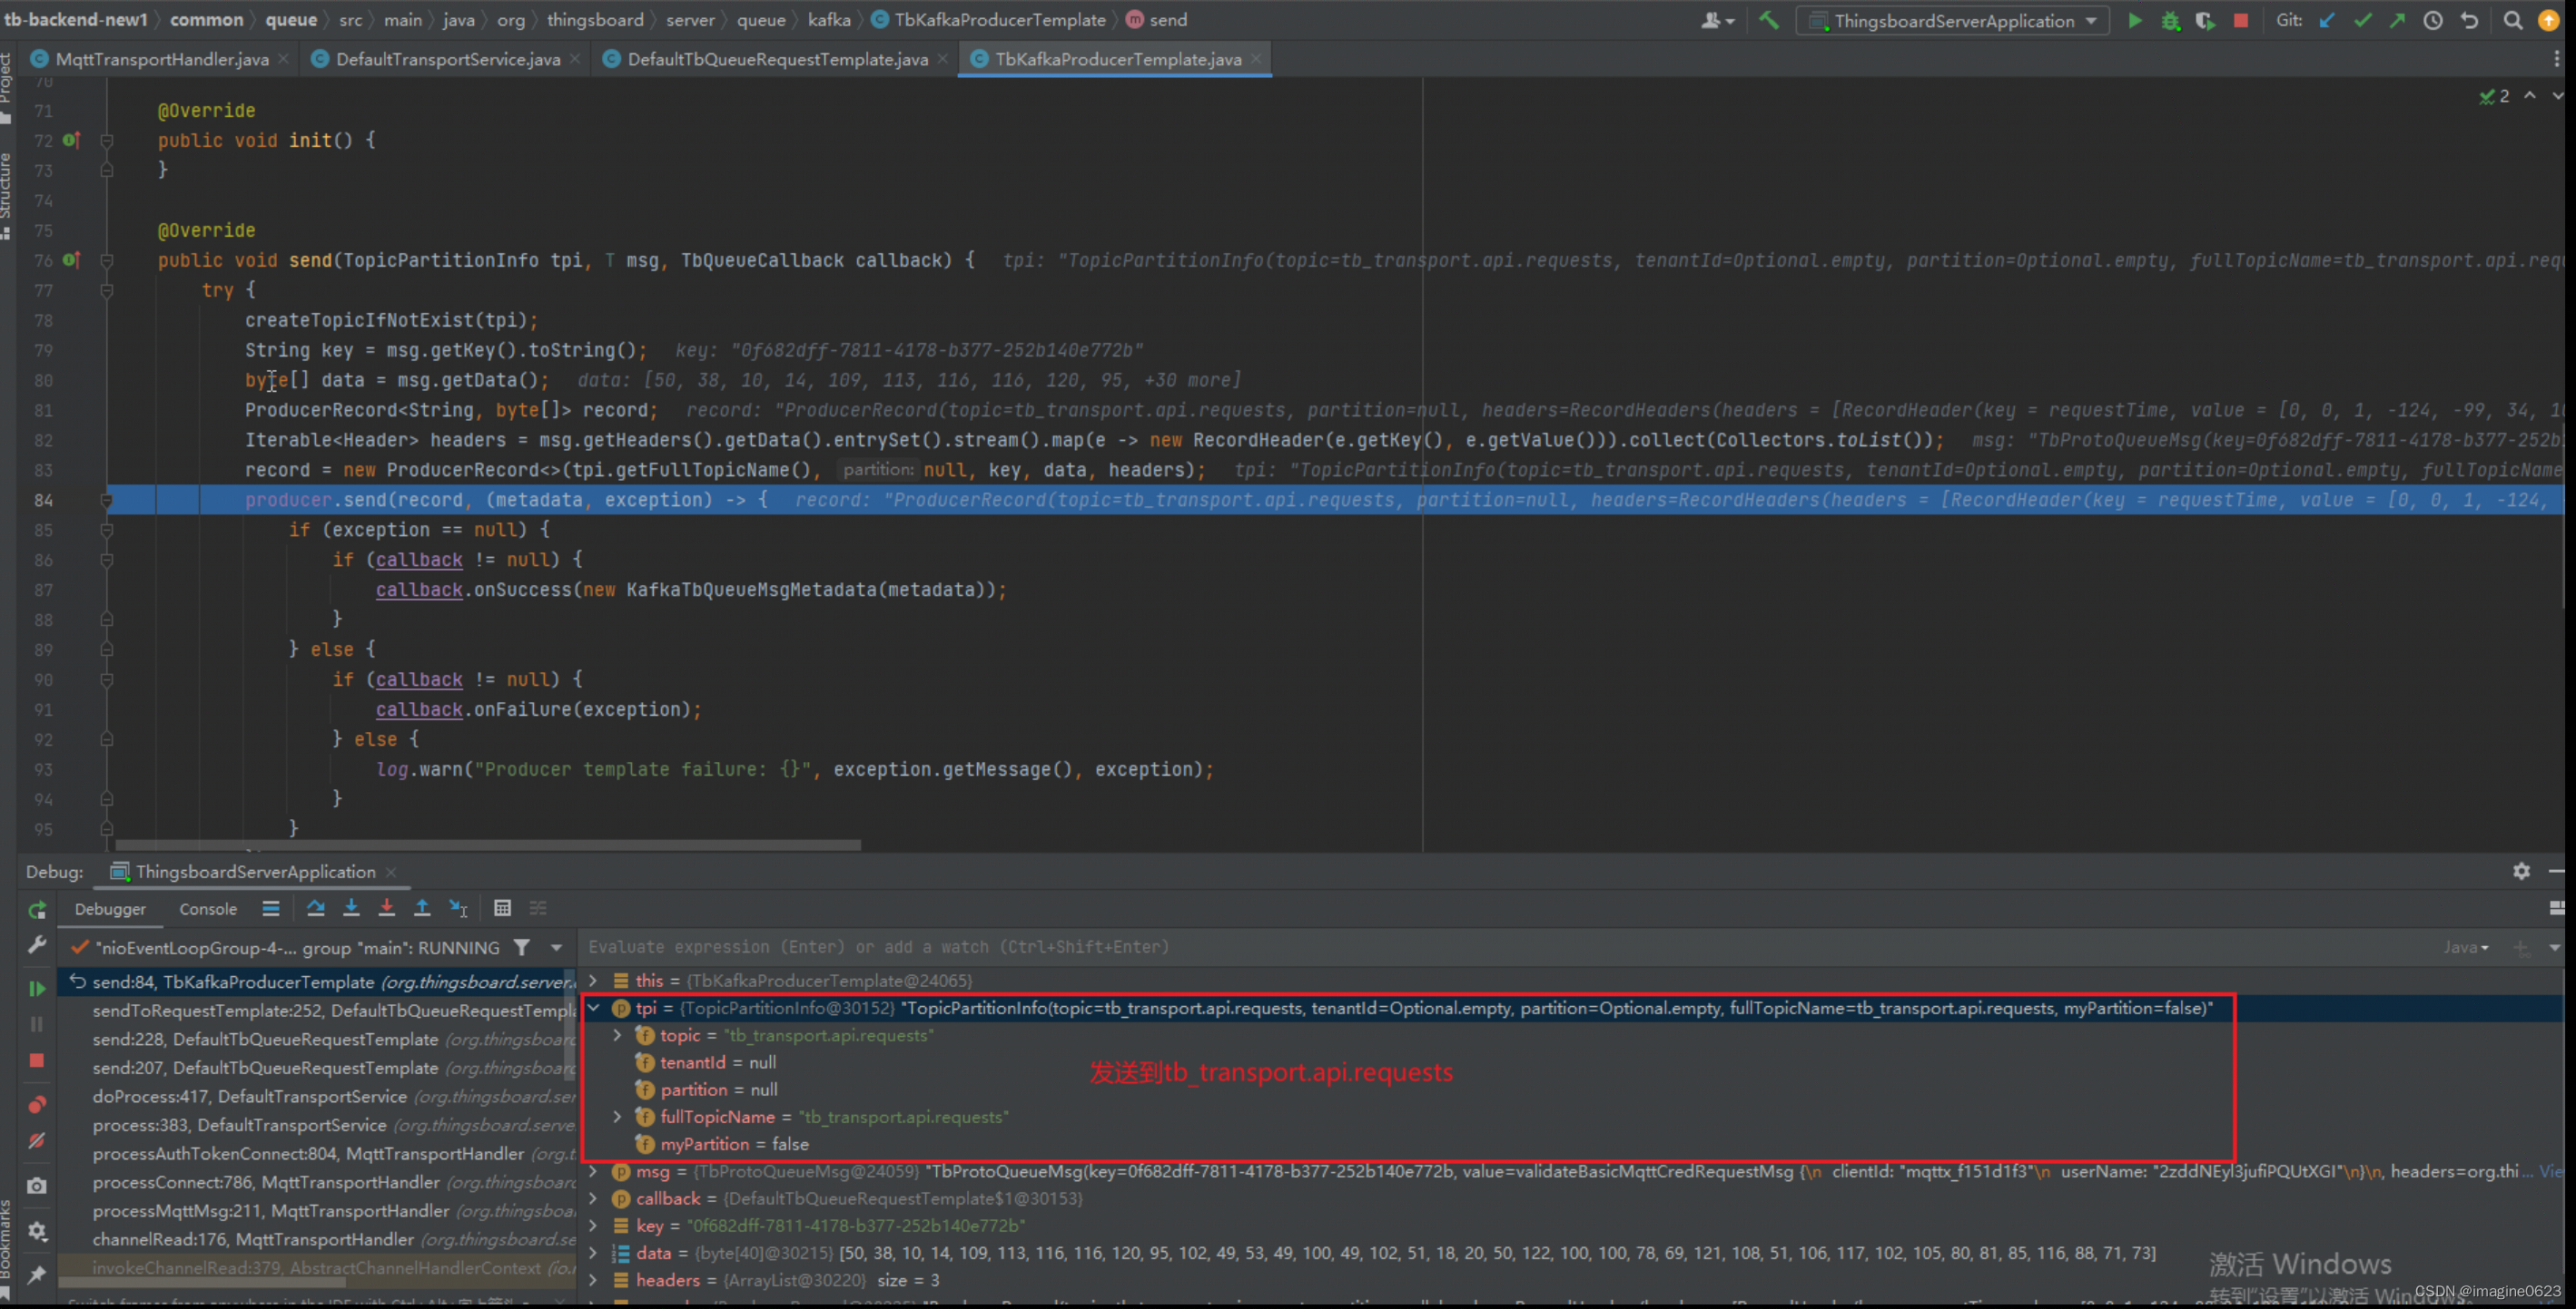The height and width of the screenshot is (1309, 2576).
Task: Rerun ThingsboardServerApplication in debug panel
Action: [x=37, y=910]
